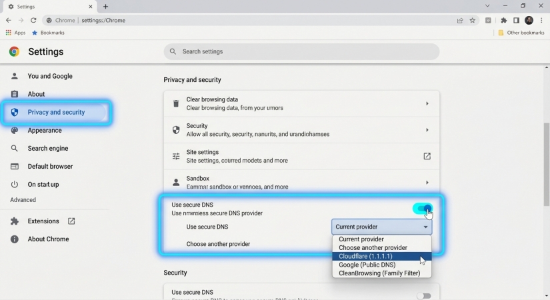The height and width of the screenshot is (300, 550).
Task: Click the Security section heading
Action: [x=175, y=273]
